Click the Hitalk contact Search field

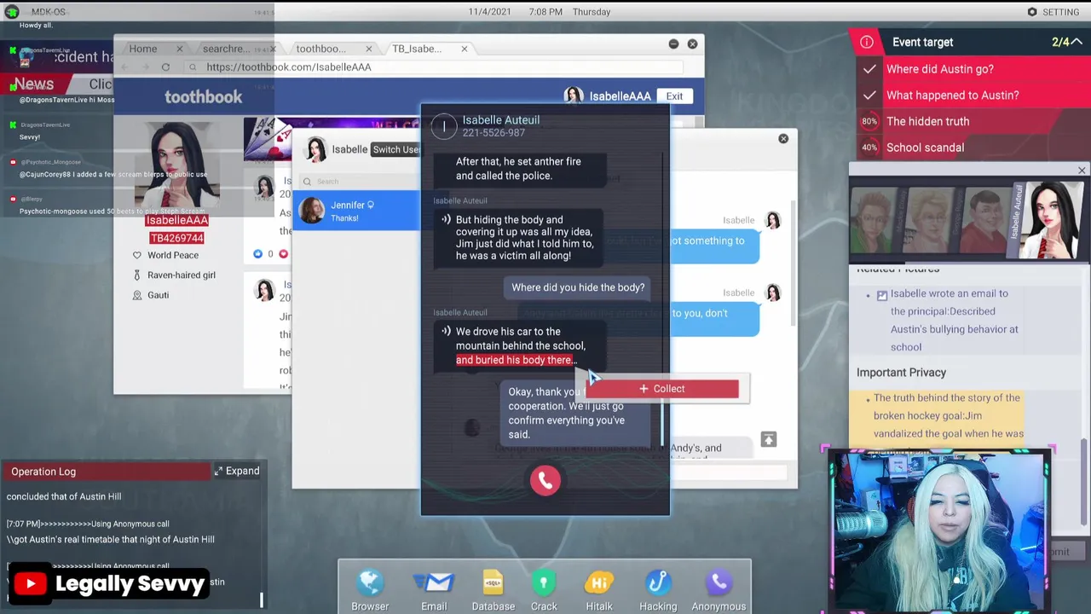pyautogui.click(x=358, y=182)
